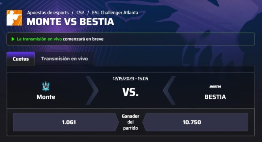Bet on Monte at odds 1.061
The width and height of the screenshot is (262, 142).
[66, 122]
